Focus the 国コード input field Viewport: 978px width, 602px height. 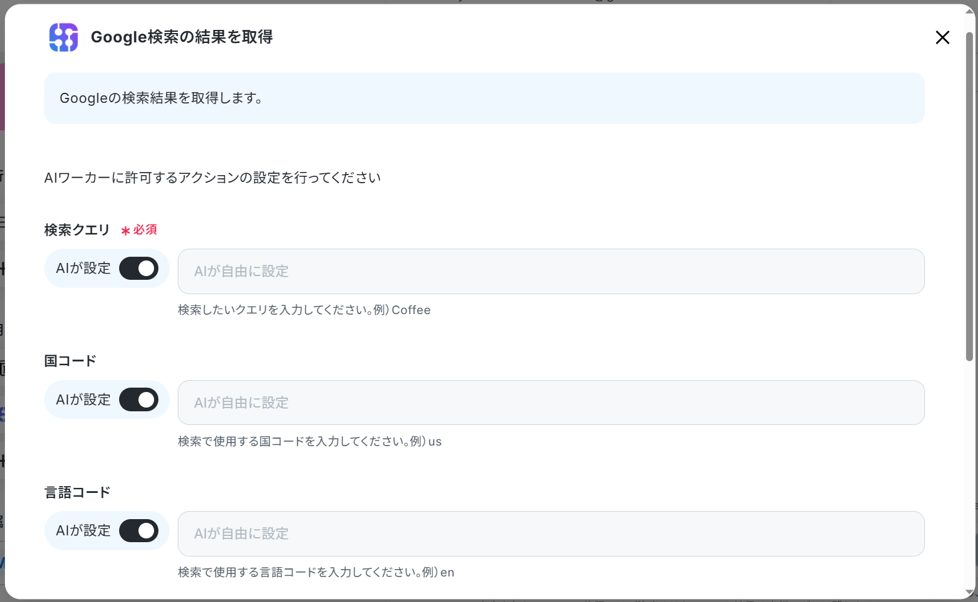tap(551, 403)
